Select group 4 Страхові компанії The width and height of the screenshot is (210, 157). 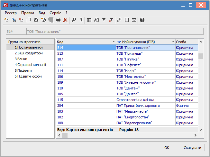(30, 65)
